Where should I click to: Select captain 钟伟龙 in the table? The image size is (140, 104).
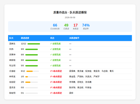point(12,77)
